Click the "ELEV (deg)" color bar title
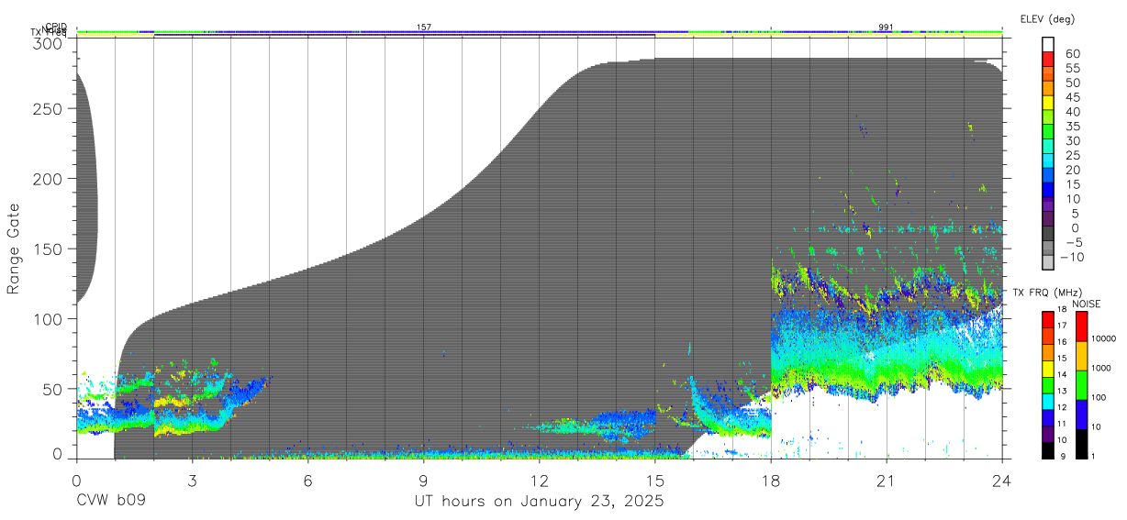Screen dimensions: 1127x520 (1046, 18)
